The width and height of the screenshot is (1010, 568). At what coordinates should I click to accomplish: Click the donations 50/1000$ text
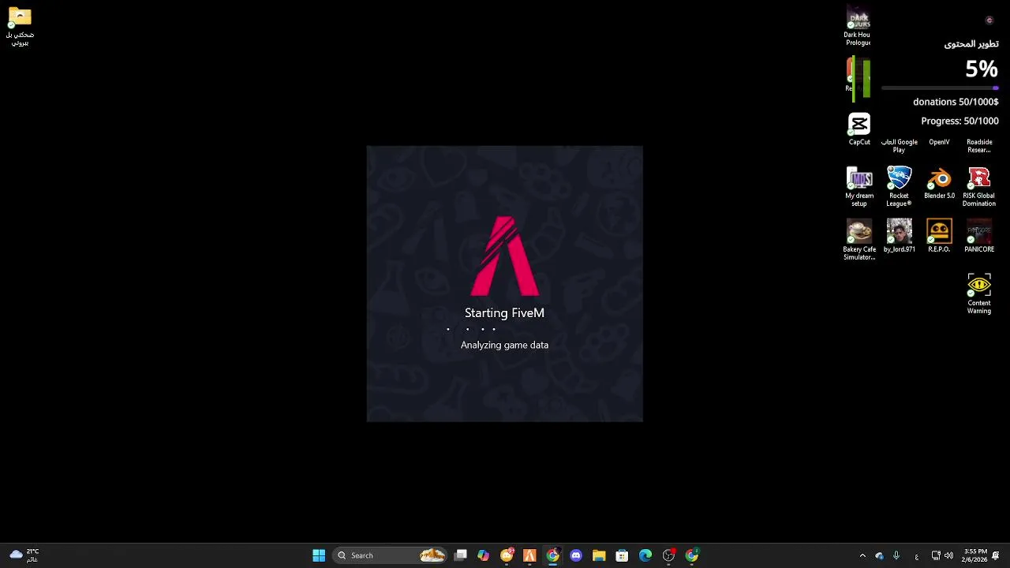(x=956, y=102)
